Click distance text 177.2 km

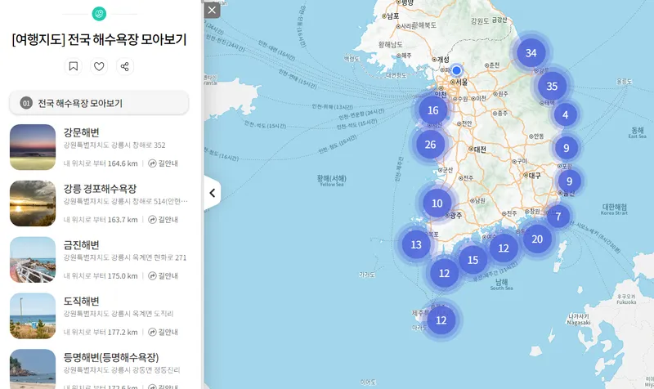(123, 333)
